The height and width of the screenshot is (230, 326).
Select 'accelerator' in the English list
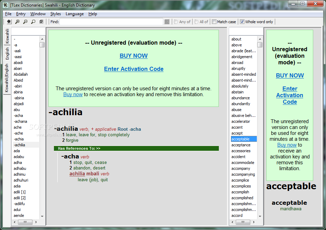click(241, 121)
